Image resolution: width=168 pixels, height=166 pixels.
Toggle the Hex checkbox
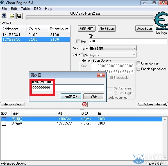pyautogui.click(x=78, y=41)
